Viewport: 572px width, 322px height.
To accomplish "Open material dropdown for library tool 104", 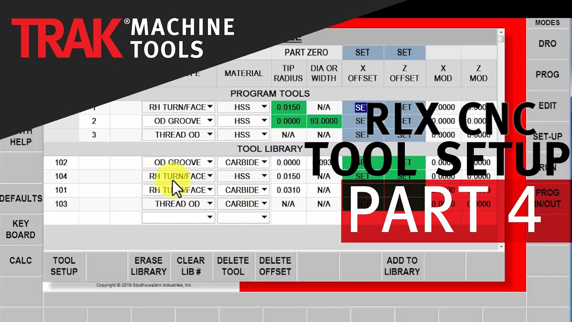I will click(x=244, y=176).
